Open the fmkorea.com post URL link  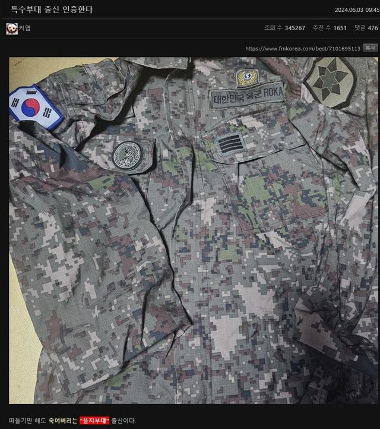point(302,48)
